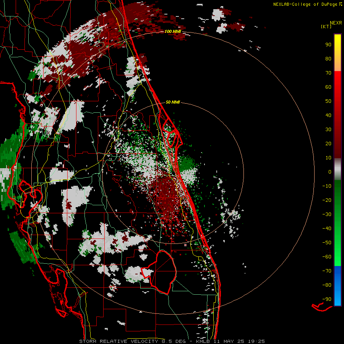Click the -40 knots scale label

click(327, 229)
